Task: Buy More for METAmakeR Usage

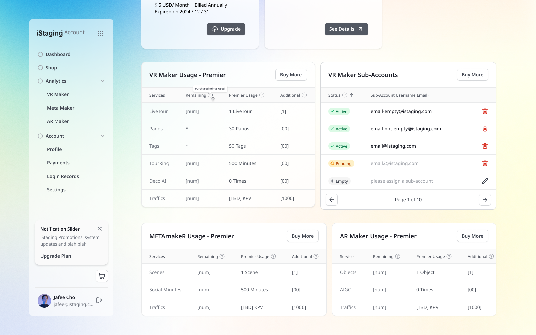Action: pos(303,236)
